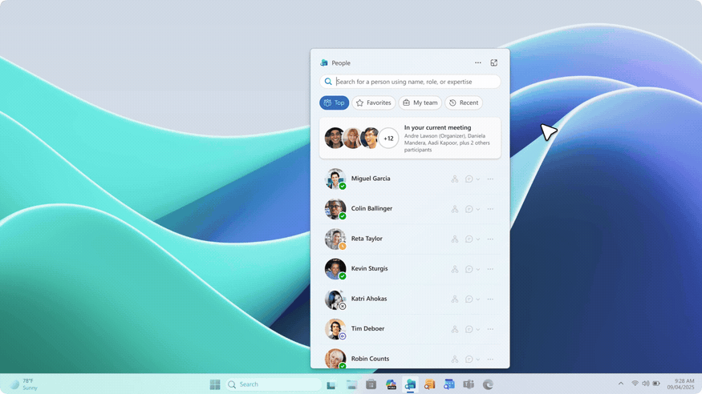This screenshot has height=394, width=702.
Task: Click the three dots for Katri Ahokas
Action: pos(490,299)
